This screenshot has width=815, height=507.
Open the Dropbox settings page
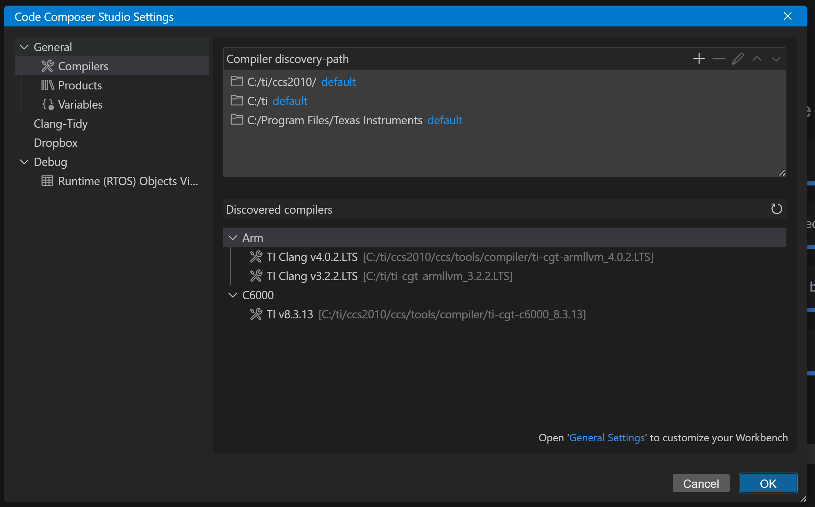[56, 143]
